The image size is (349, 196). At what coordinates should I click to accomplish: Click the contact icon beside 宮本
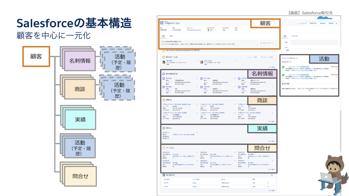[x=164, y=78]
